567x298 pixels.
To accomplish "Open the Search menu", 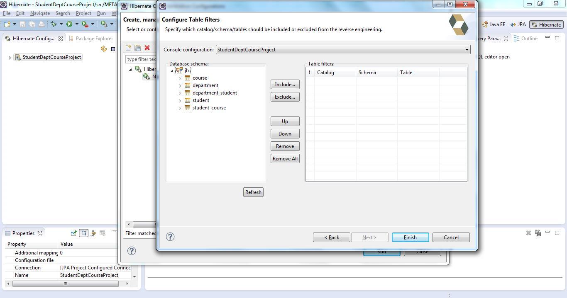I will (x=63, y=13).
